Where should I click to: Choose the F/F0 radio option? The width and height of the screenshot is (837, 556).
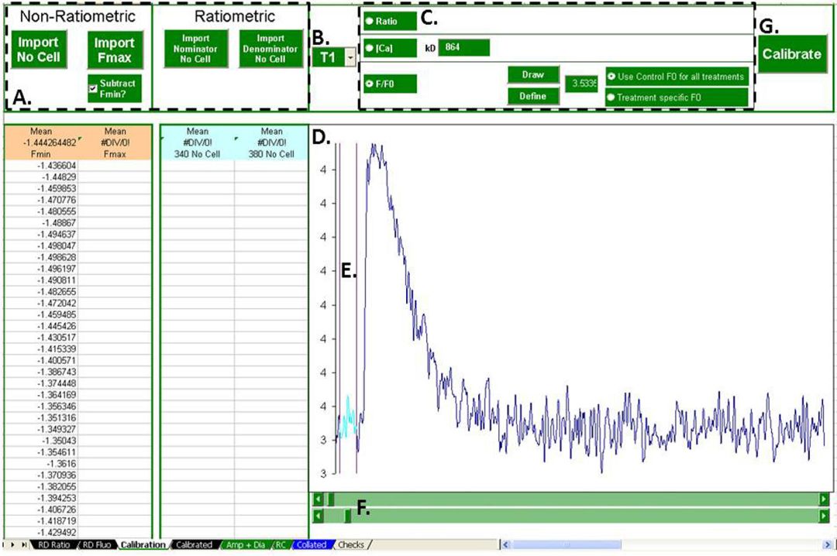point(370,84)
